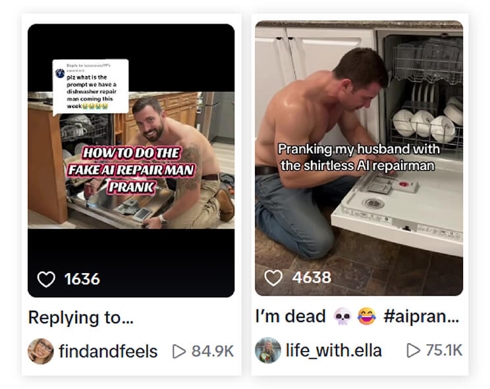Image resolution: width=490 pixels, height=389 pixels.
Task: Click the #aipran... hashtag link
Action: click(x=422, y=316)
